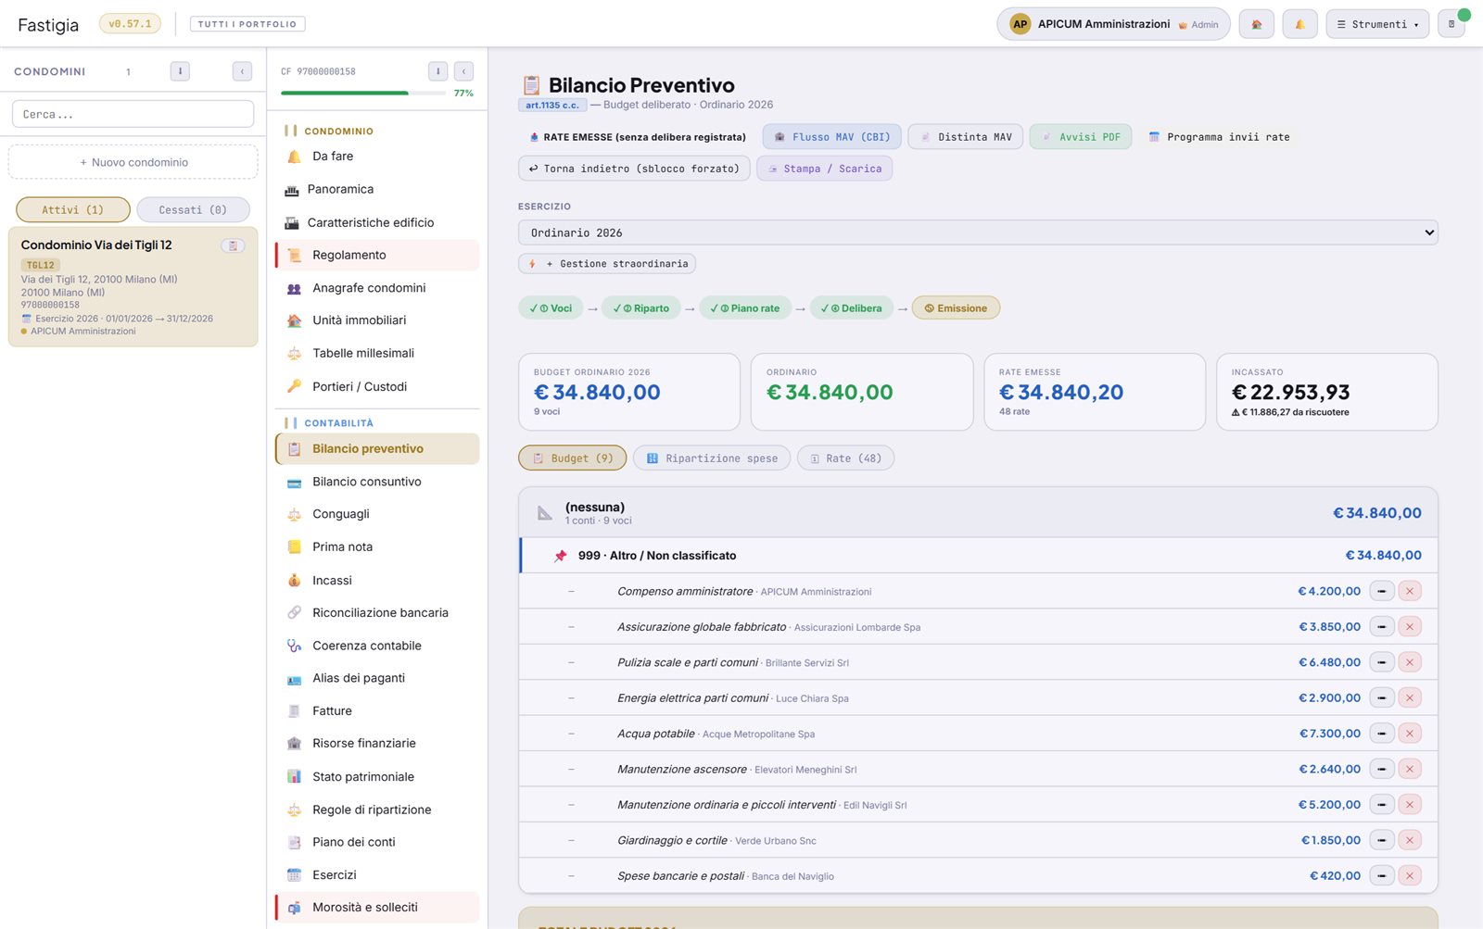Click minus button on Acqua potabile row

1381,734
